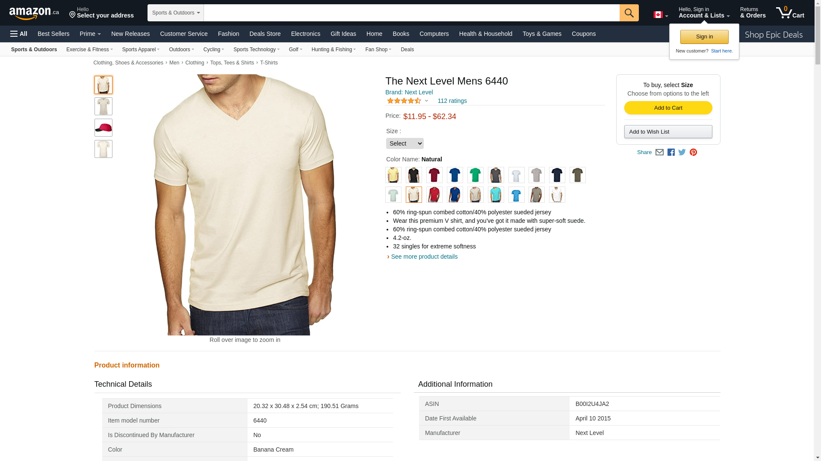Viewport: 821px width, 461px height.
Task: Open the Deals Store tab
Action: point(265,34)
